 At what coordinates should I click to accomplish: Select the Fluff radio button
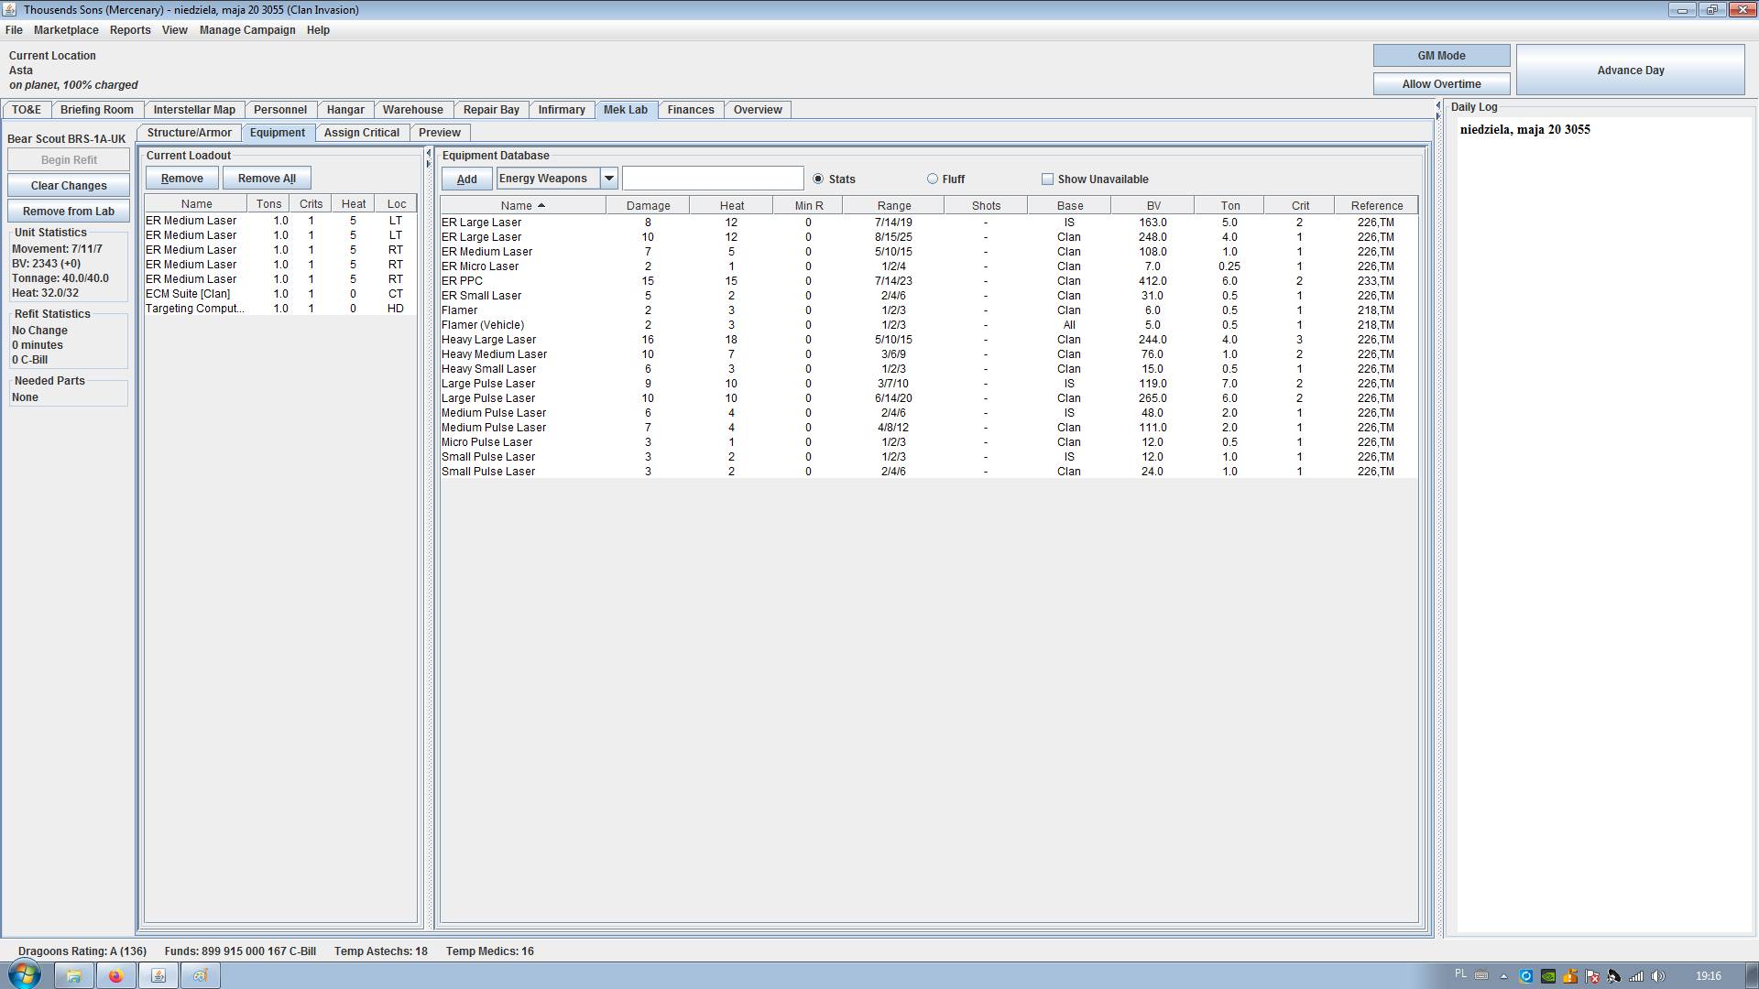tap(933, 179)
